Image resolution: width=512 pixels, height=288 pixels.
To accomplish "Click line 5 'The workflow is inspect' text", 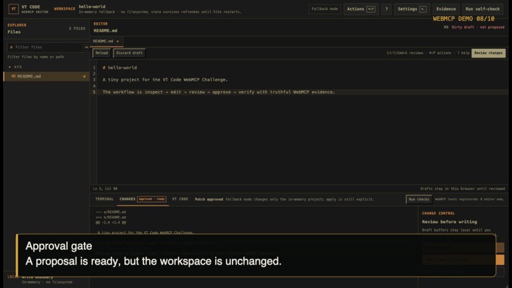I will coord(219,92).
